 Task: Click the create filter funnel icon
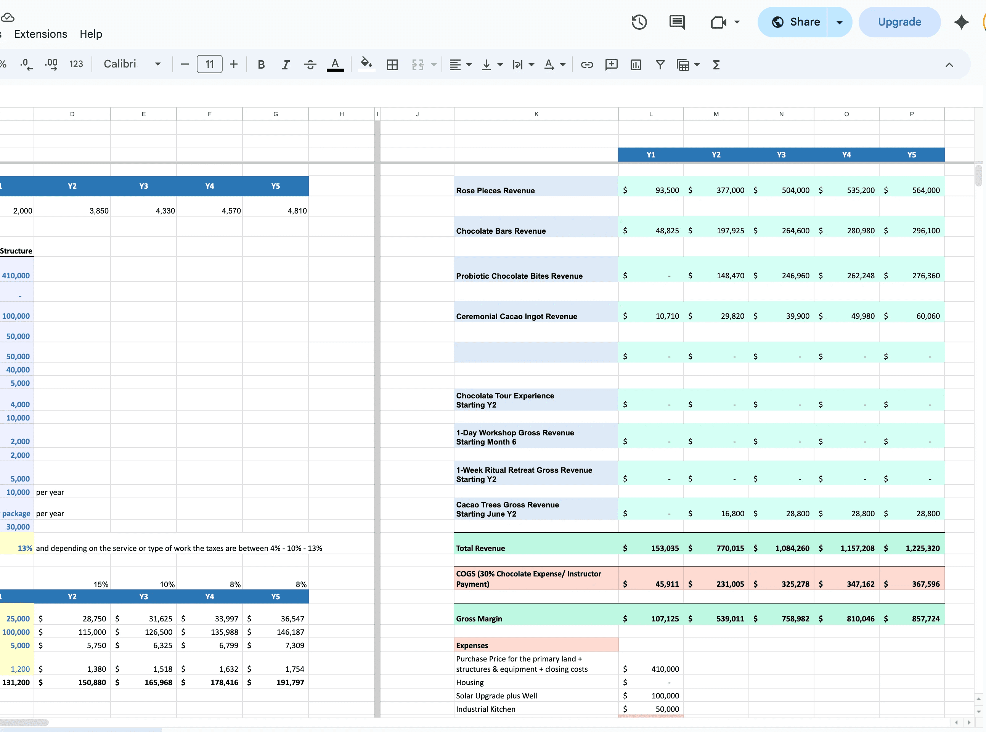tap(660, 65)
